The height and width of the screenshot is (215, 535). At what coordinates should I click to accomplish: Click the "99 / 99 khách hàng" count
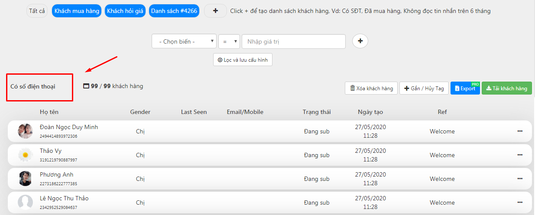pos(113,86)
